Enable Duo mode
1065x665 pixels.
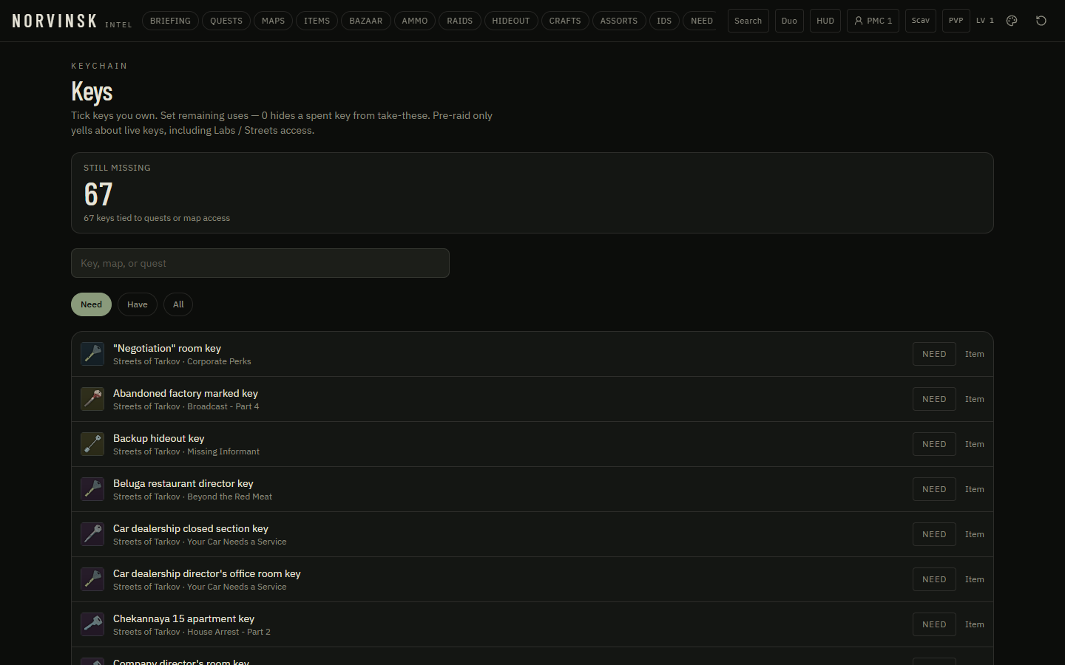789,21
